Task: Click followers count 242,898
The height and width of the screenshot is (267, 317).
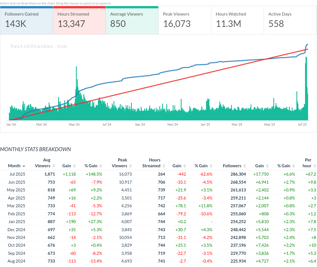Action: [x=238, y=238]
